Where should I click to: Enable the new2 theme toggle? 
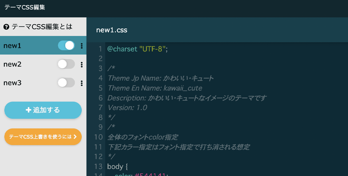pyautogui.click(x=66, y=64)
